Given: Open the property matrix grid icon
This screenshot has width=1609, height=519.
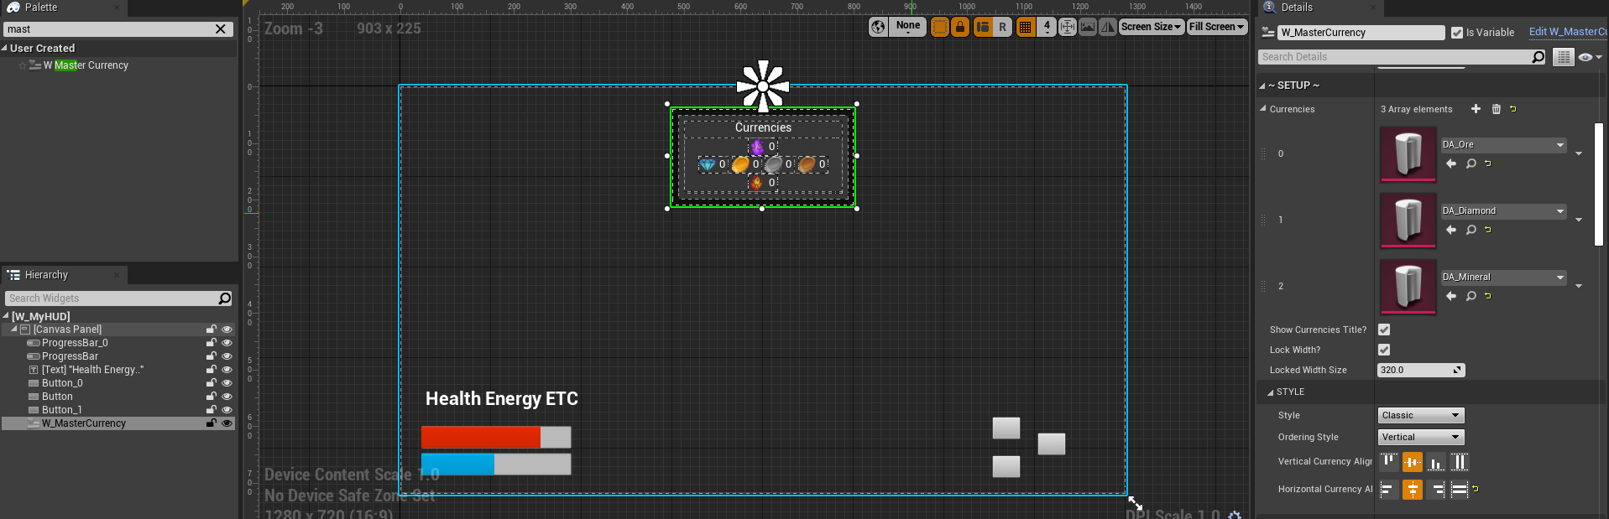Looking at the screenshot, I should 1562,57.
